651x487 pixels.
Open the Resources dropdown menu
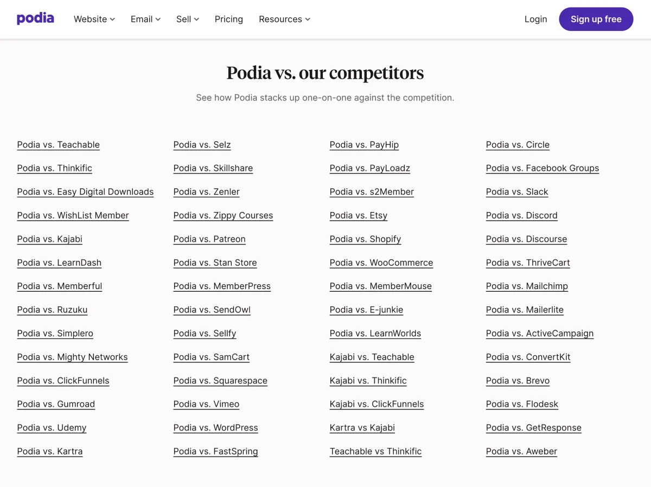[284, 19]
